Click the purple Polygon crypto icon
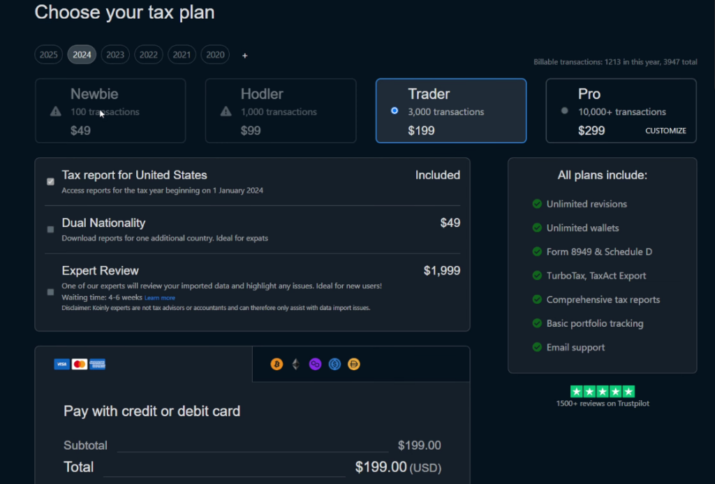715x484 pixels. click(x=315, y=364)
